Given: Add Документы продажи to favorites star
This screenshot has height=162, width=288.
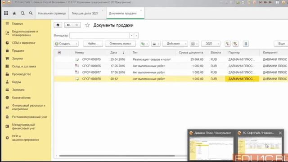Looking at the screenshot, I should click(87, 25).
